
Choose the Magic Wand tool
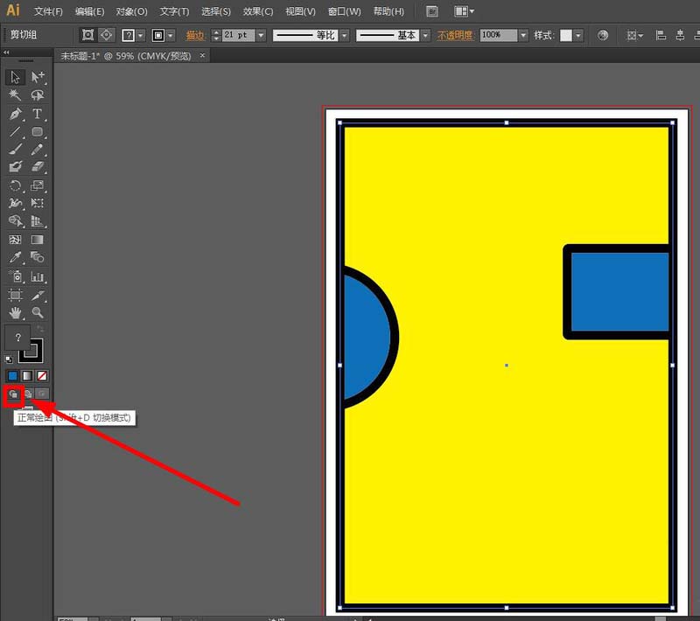click(15, 95)
